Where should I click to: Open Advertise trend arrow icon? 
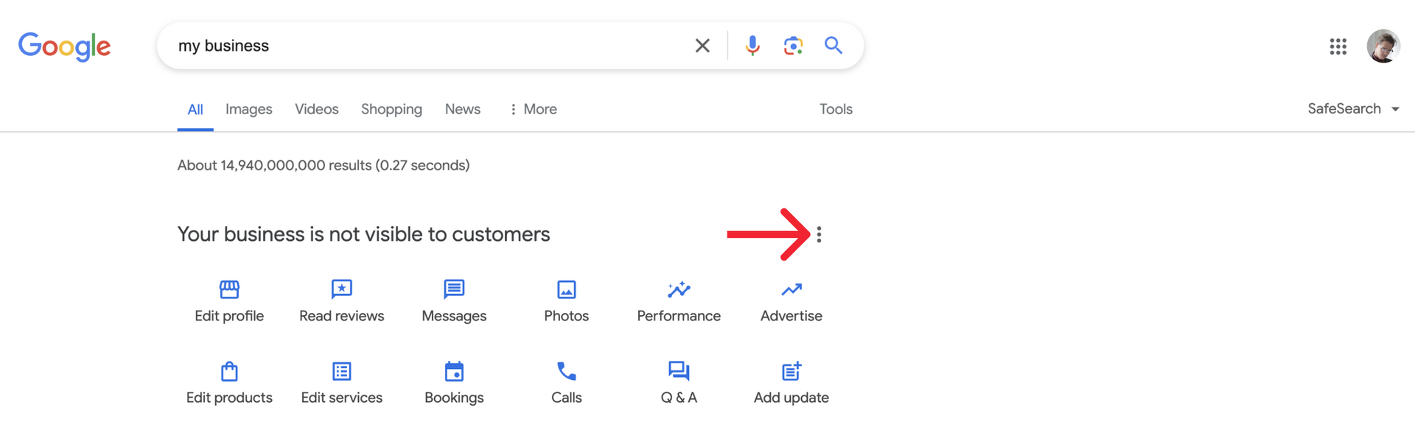click(x=792, y=289)
